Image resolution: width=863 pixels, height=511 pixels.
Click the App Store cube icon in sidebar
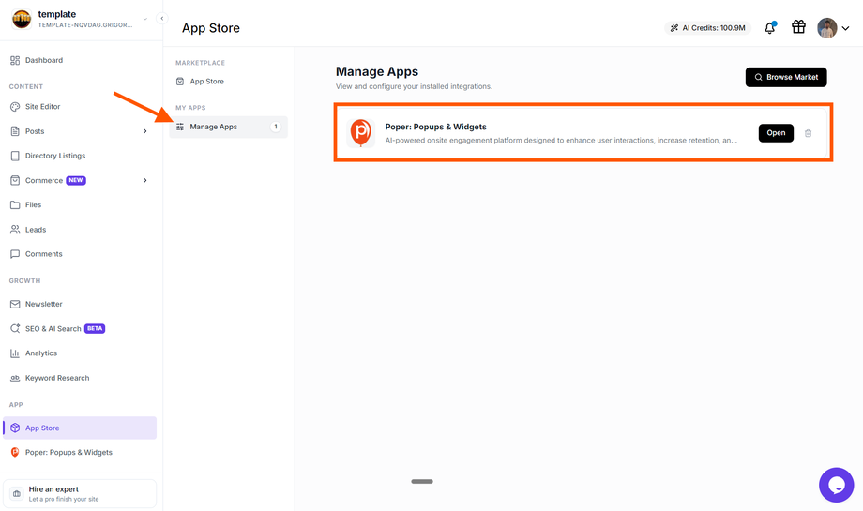coord(15,428)
